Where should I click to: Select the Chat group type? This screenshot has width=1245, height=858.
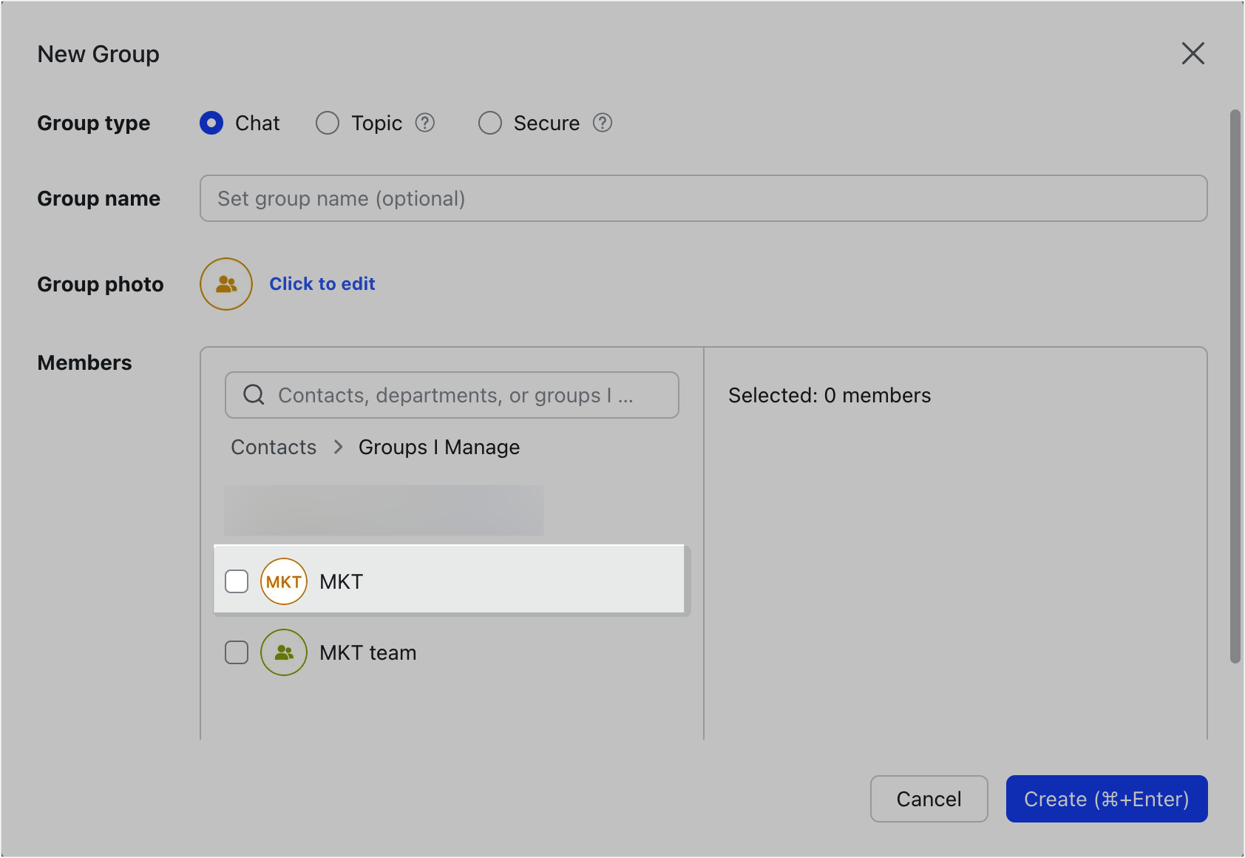211,123
